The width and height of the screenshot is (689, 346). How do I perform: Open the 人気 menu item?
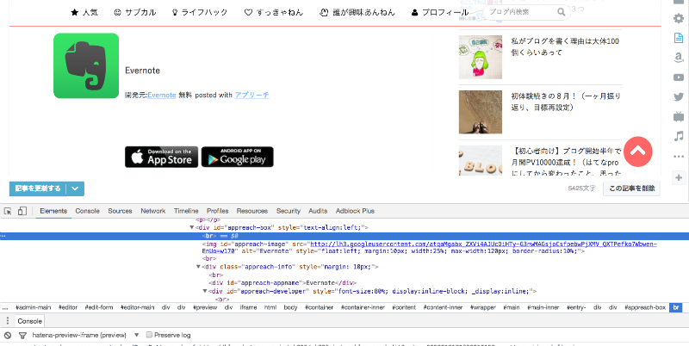[84, 12]
